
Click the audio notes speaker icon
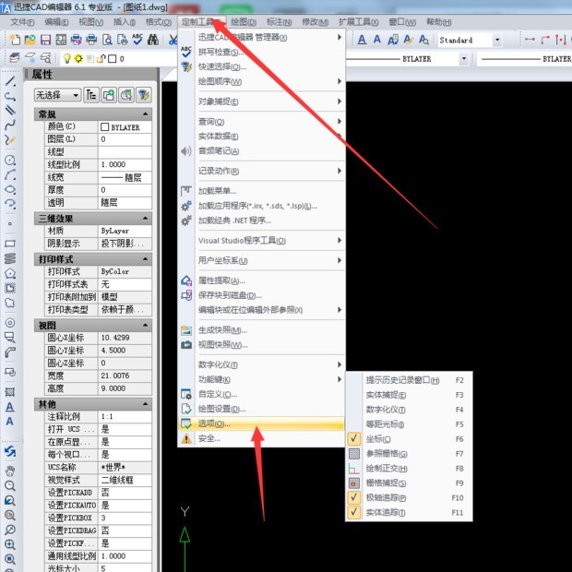[x=186, y=150]
